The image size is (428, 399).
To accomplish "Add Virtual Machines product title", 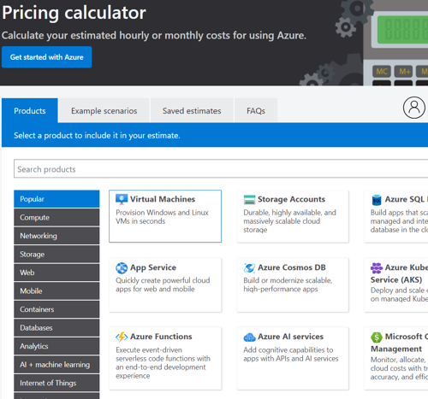I will coord(163,199).
